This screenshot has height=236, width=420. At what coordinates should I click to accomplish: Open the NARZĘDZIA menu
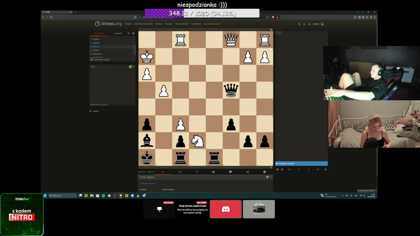[196, 24]
